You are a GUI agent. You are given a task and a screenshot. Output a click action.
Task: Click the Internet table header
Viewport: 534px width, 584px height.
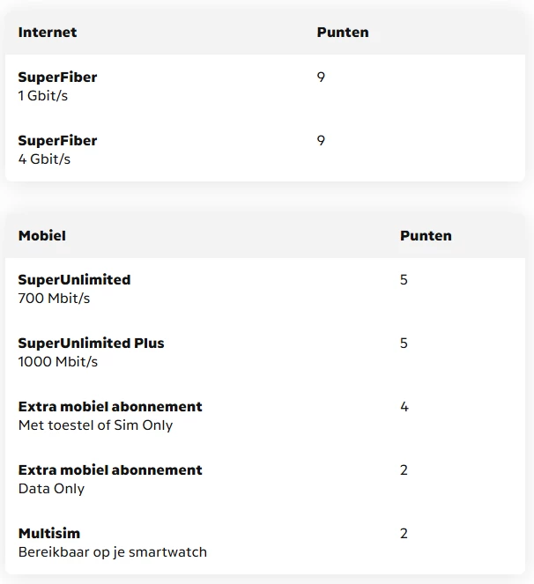[x=48, y=33]
